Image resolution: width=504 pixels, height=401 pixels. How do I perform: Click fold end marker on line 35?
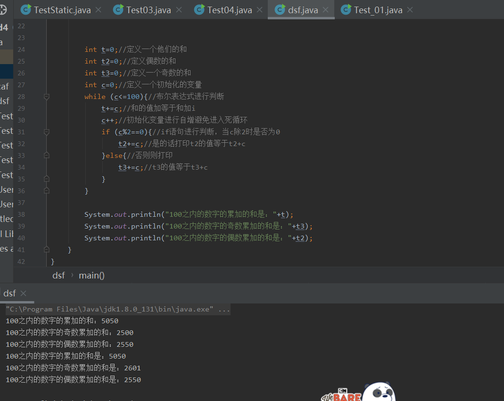[x=47, y=179]
